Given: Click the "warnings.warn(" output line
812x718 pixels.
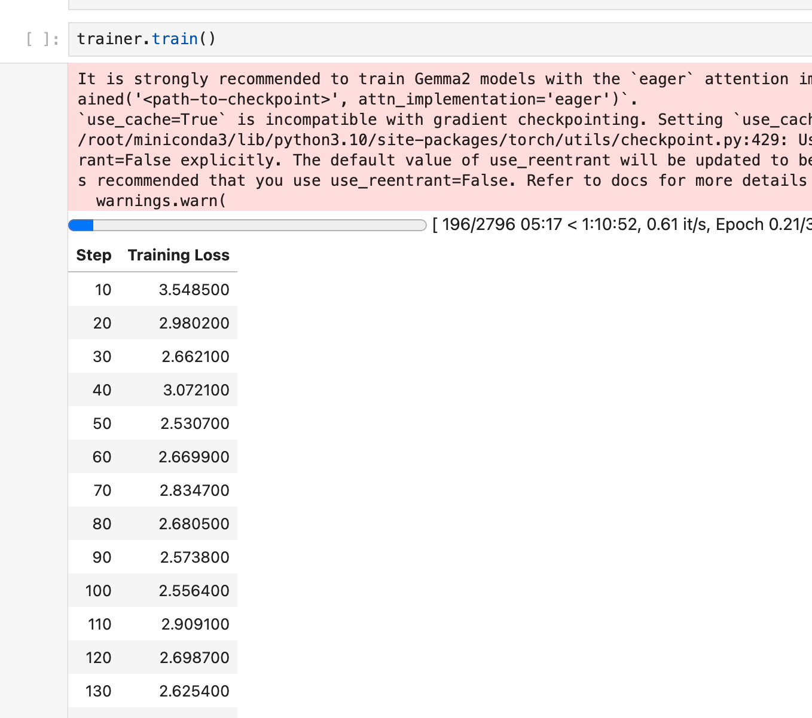Looking at the screenshot, I should (x=161, y=201).
